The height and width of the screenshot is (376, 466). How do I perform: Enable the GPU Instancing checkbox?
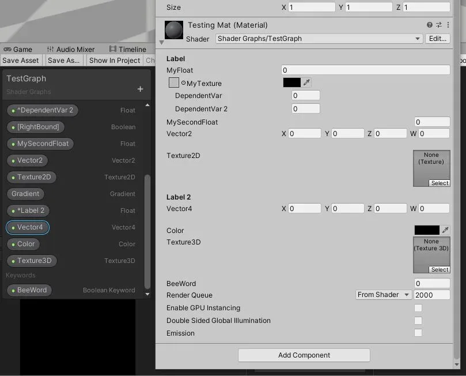418,308
